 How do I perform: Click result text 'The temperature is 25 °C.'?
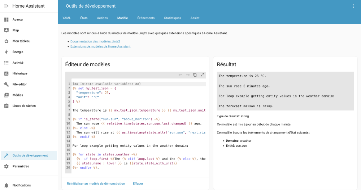pyautogui.click(x=242, y=76)
